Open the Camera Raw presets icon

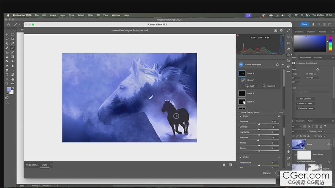coord(288,66)
